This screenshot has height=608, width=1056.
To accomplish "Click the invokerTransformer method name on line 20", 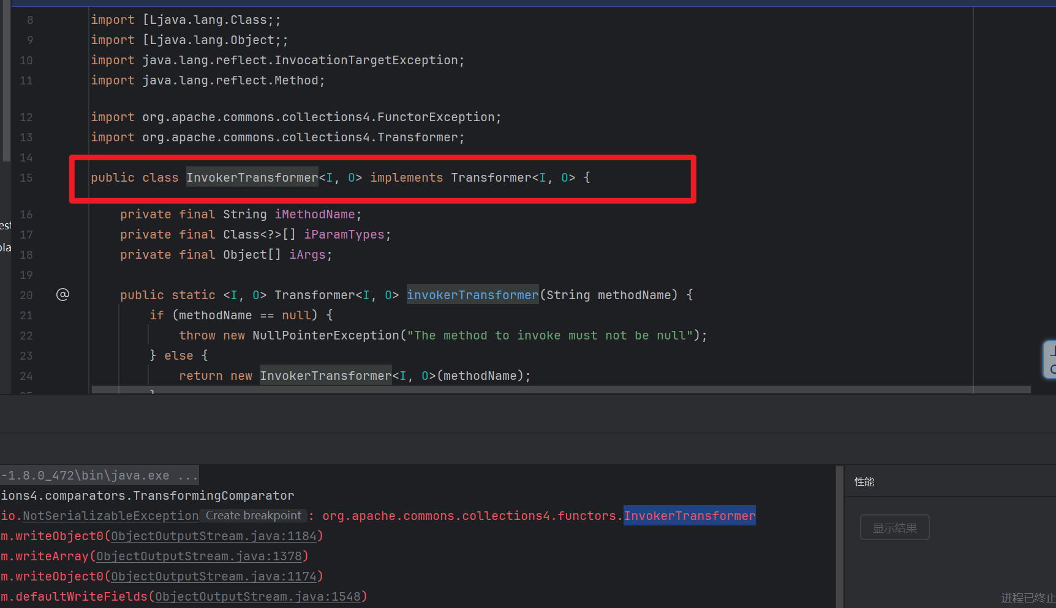I will [472, 295].
